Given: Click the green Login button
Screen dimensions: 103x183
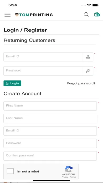Looking at the screenshot, I should click(x=12, y=83).
